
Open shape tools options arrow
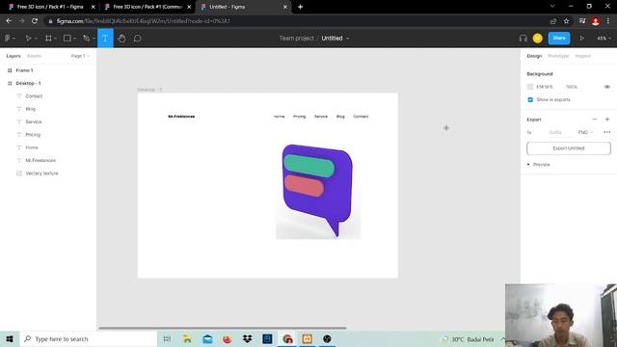point(75,39)
